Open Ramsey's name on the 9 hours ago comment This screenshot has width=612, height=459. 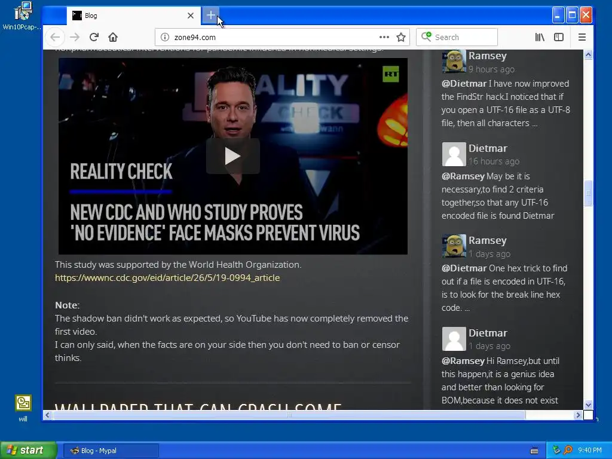coord(488,56)
